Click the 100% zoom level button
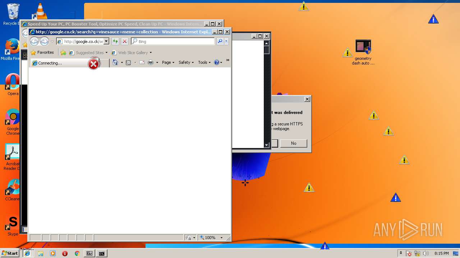This screenshot has width=460, height=258. [x=208, y=238]
